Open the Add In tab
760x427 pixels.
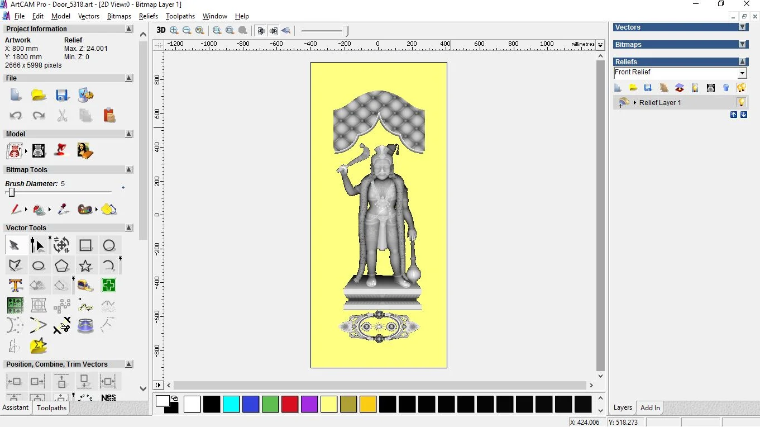(650, 408)
